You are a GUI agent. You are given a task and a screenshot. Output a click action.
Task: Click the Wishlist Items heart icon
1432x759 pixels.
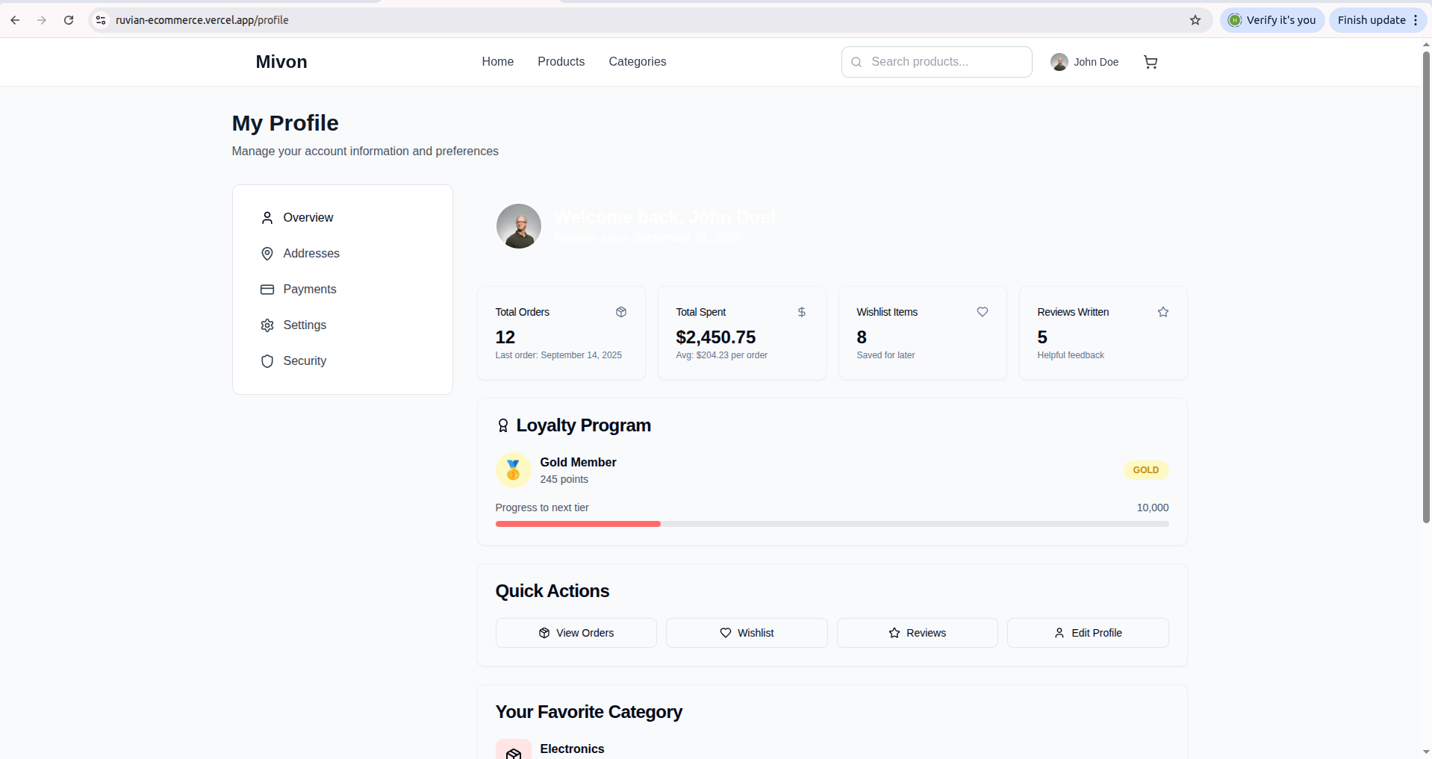[983, 312]
